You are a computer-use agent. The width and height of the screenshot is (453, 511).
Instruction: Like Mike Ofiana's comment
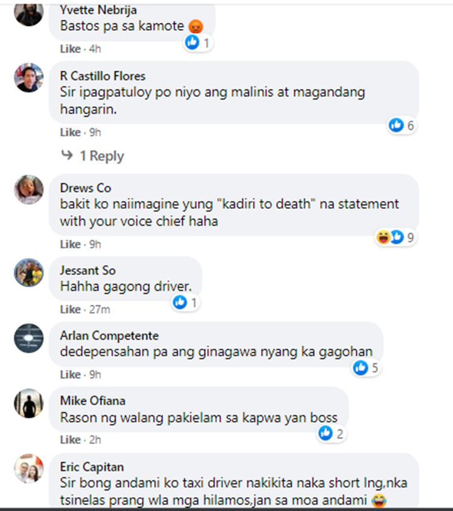[x=70, y=440]
